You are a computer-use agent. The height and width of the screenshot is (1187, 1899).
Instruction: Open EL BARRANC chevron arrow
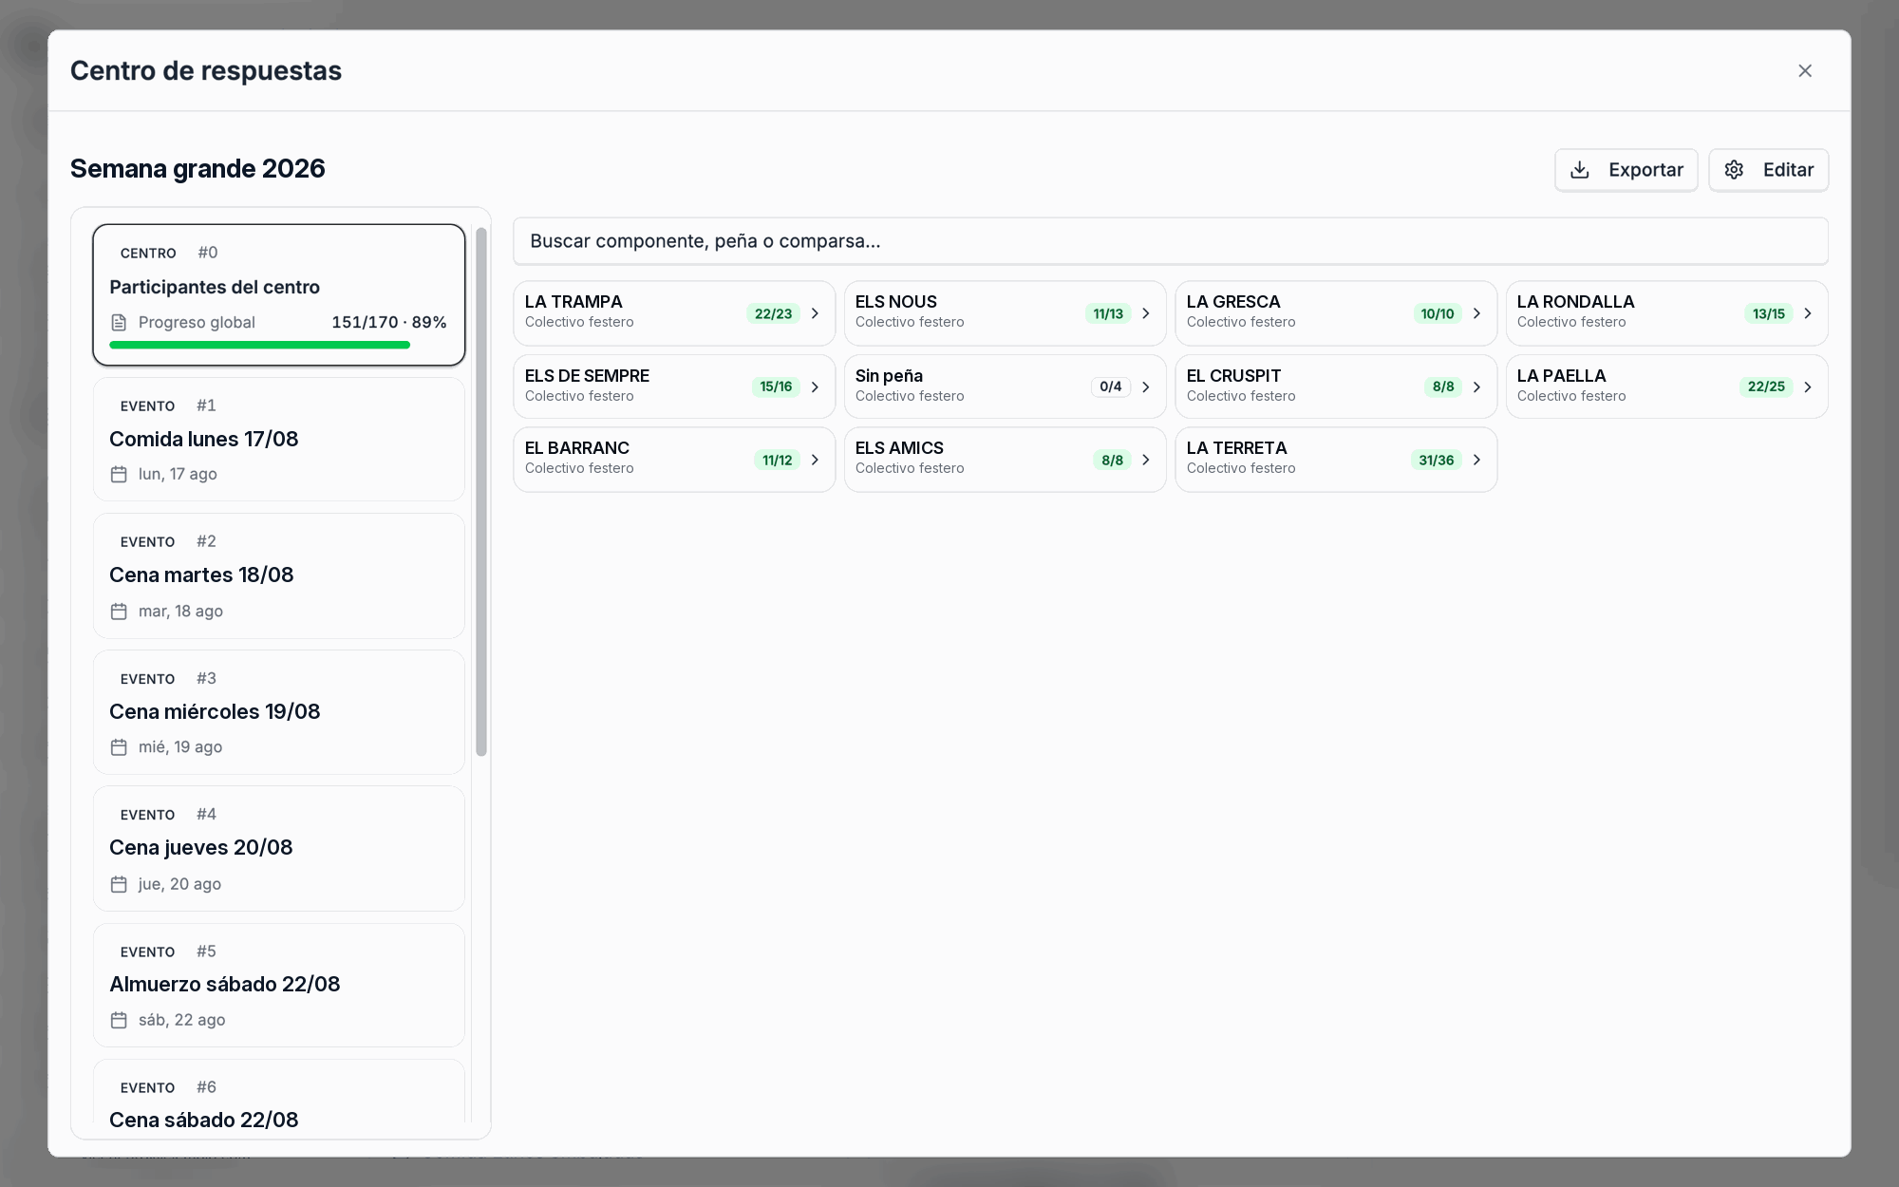[815, 460]
